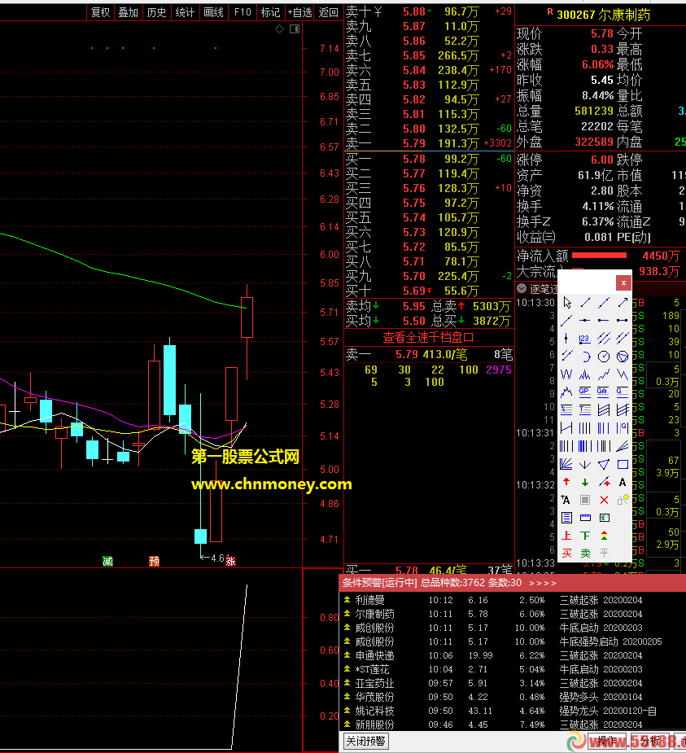Open the 查看全速千档盘口 link
The image size is (686, 753).
(x=428, y=338)
